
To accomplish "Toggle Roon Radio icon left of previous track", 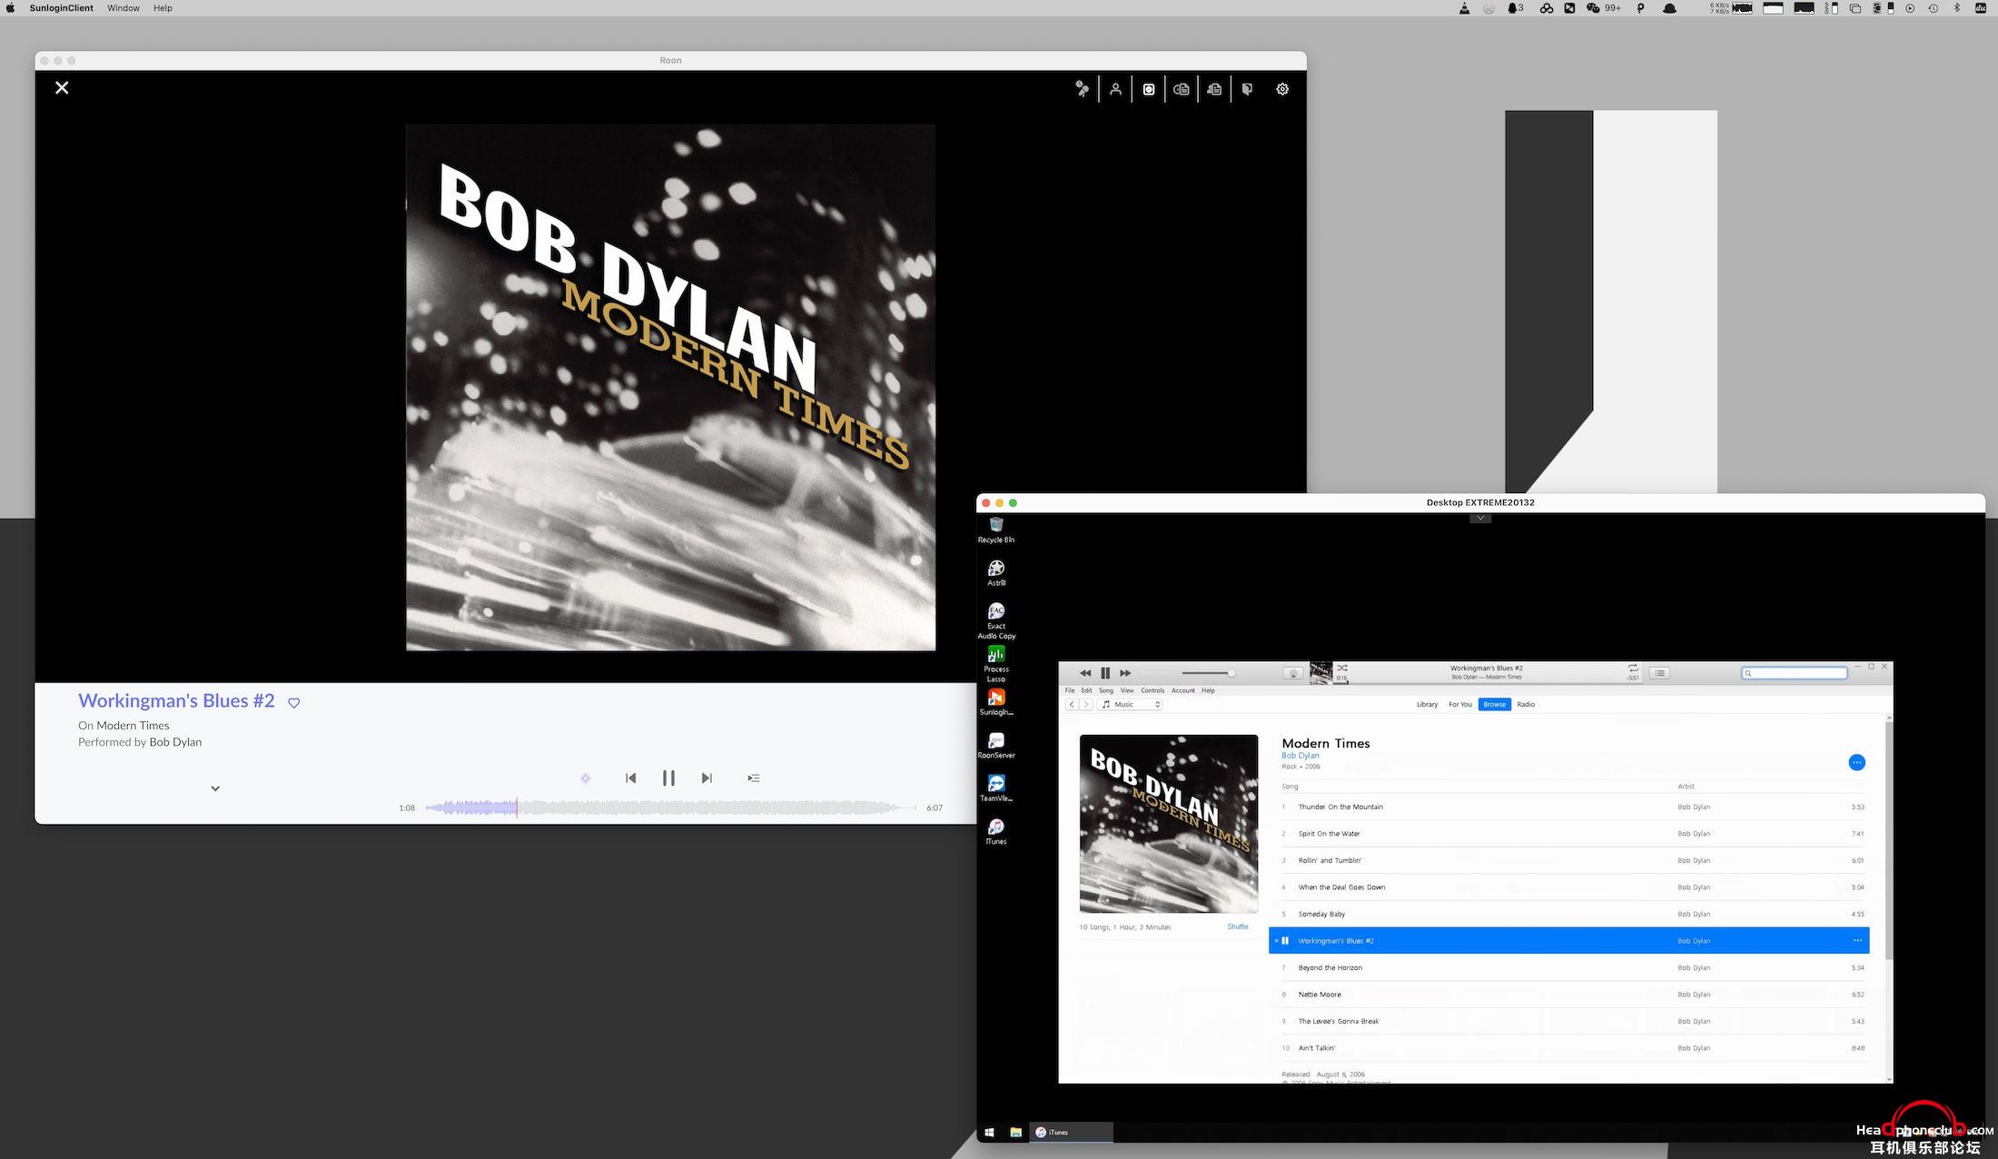I will 586,778.
